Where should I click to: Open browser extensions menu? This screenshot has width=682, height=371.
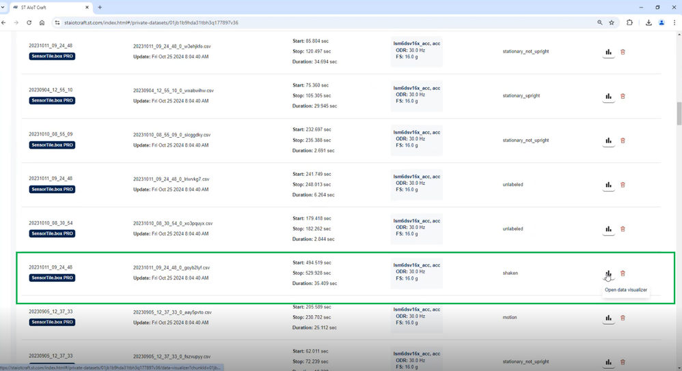coord(629,23)
